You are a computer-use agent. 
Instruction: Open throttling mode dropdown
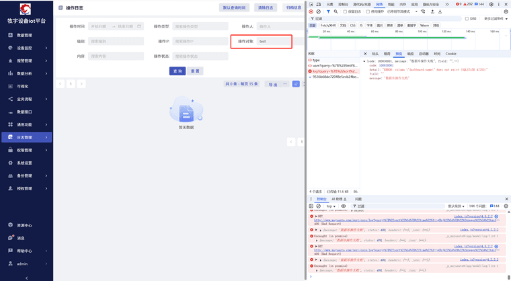tap(403, 11)
